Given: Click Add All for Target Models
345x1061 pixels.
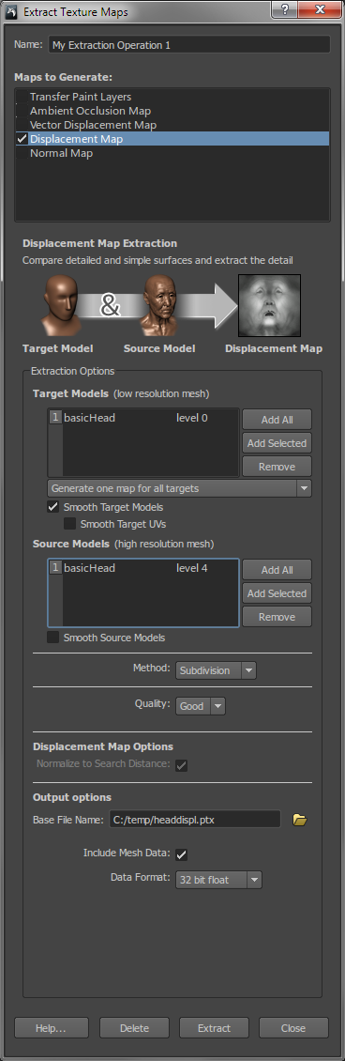Looking at the screenshot, I should (x=277, y=420).
